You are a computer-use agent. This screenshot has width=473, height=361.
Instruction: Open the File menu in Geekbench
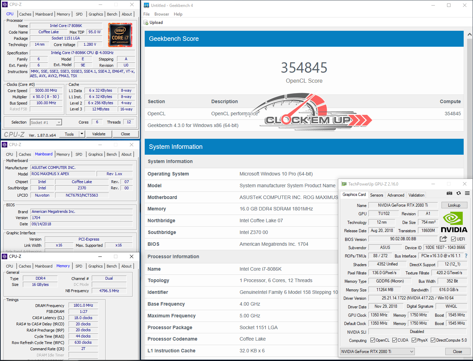(146, 14)
